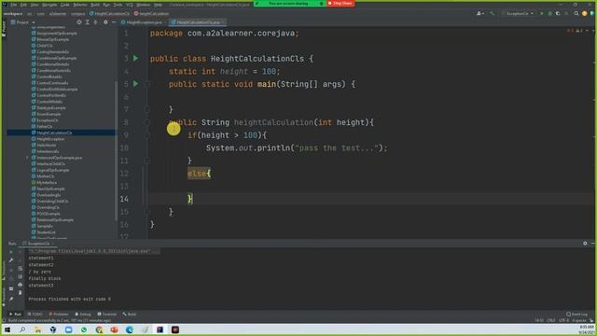Viewport: 597px width, 336px height.
Task: Click HeightCalculationCls in the breadcrumb bar
Action: (110, 14)
